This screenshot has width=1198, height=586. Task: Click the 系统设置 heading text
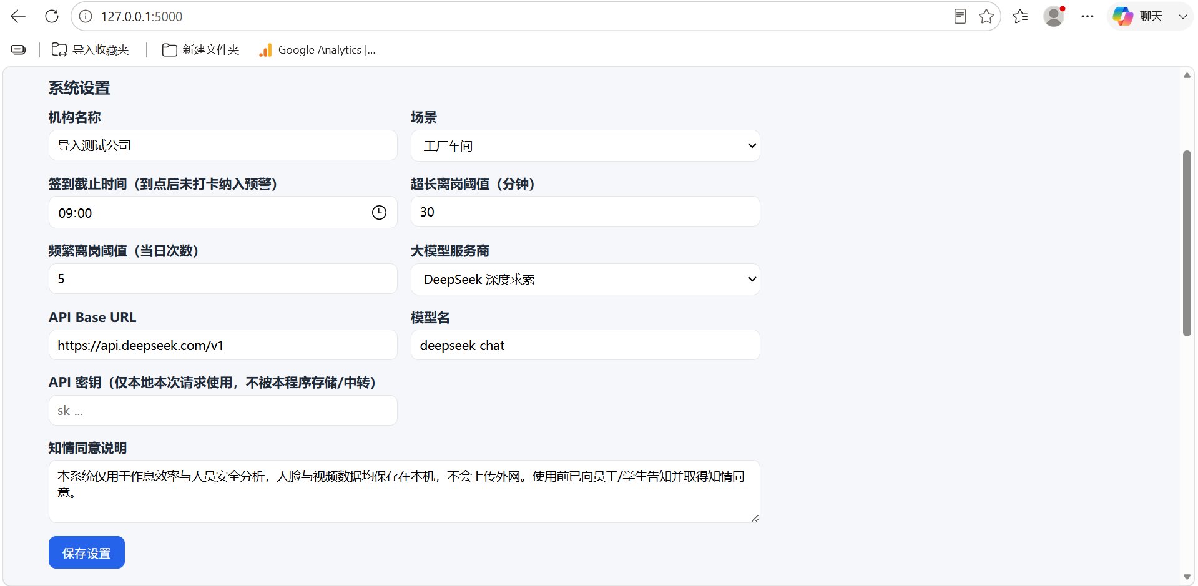pyautogui.click(x=79, y=88)
